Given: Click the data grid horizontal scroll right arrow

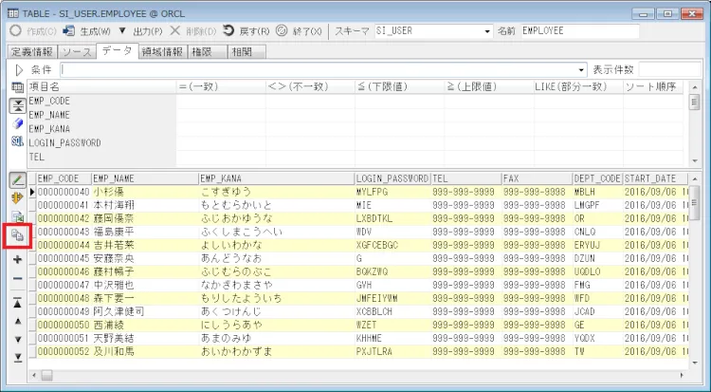Looking at the screenshot, I should point(682,376).
